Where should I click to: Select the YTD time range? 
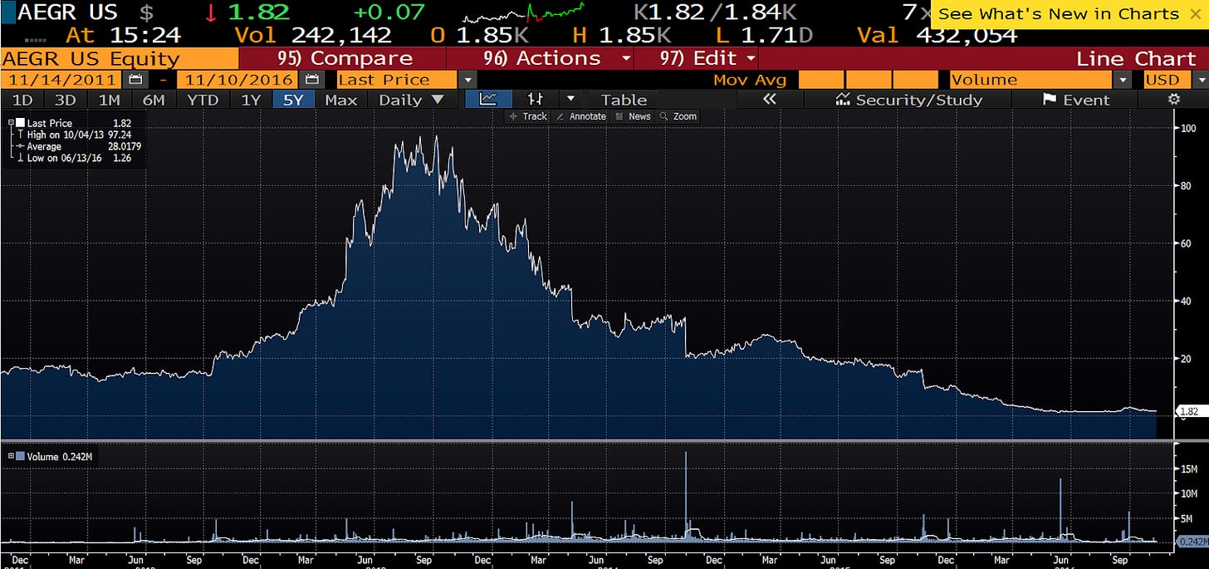point(203,100)
